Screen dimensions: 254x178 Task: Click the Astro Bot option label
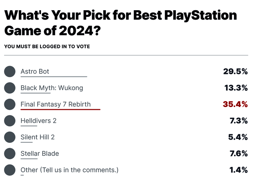[x=35, y=71]
